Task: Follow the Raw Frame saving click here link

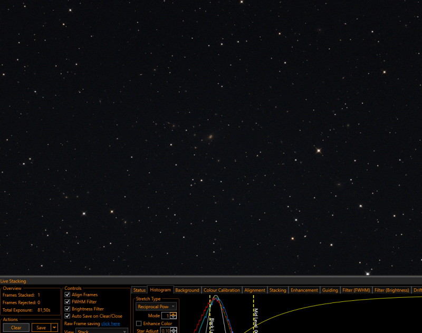Action: pyautogui.click(x=111, y=324)
